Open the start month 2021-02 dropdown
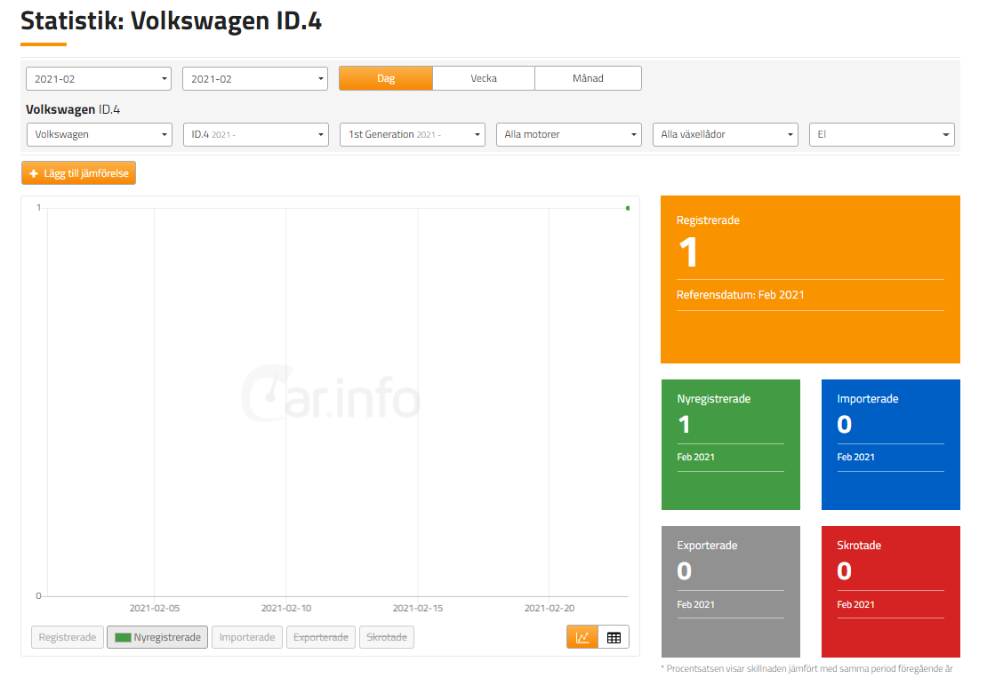The width and height of the screenshot is (987, 694). tap(98, 79)
